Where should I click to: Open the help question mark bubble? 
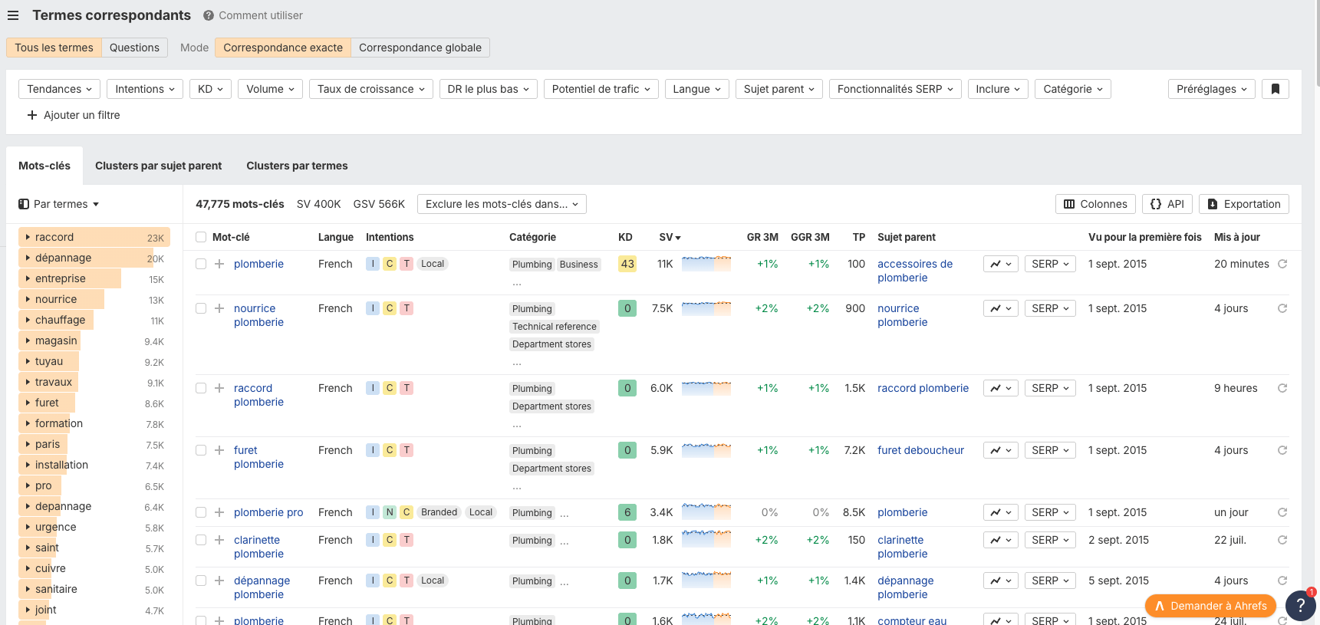coord(1300,605)
